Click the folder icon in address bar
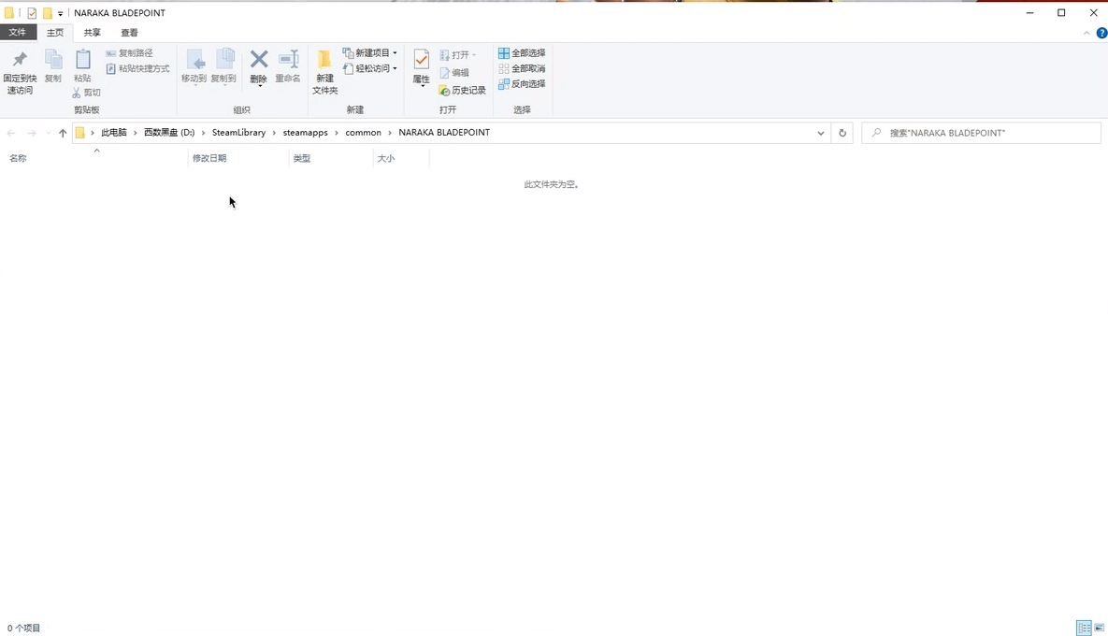The height and width of the screenshot is (636, 1108). coord(79,133)
